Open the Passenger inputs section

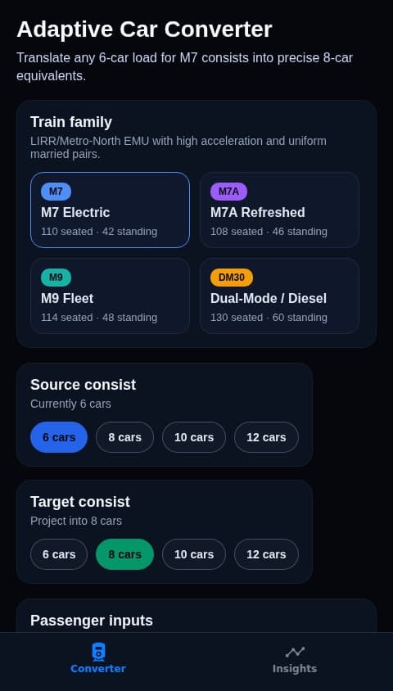coord(92,621)
